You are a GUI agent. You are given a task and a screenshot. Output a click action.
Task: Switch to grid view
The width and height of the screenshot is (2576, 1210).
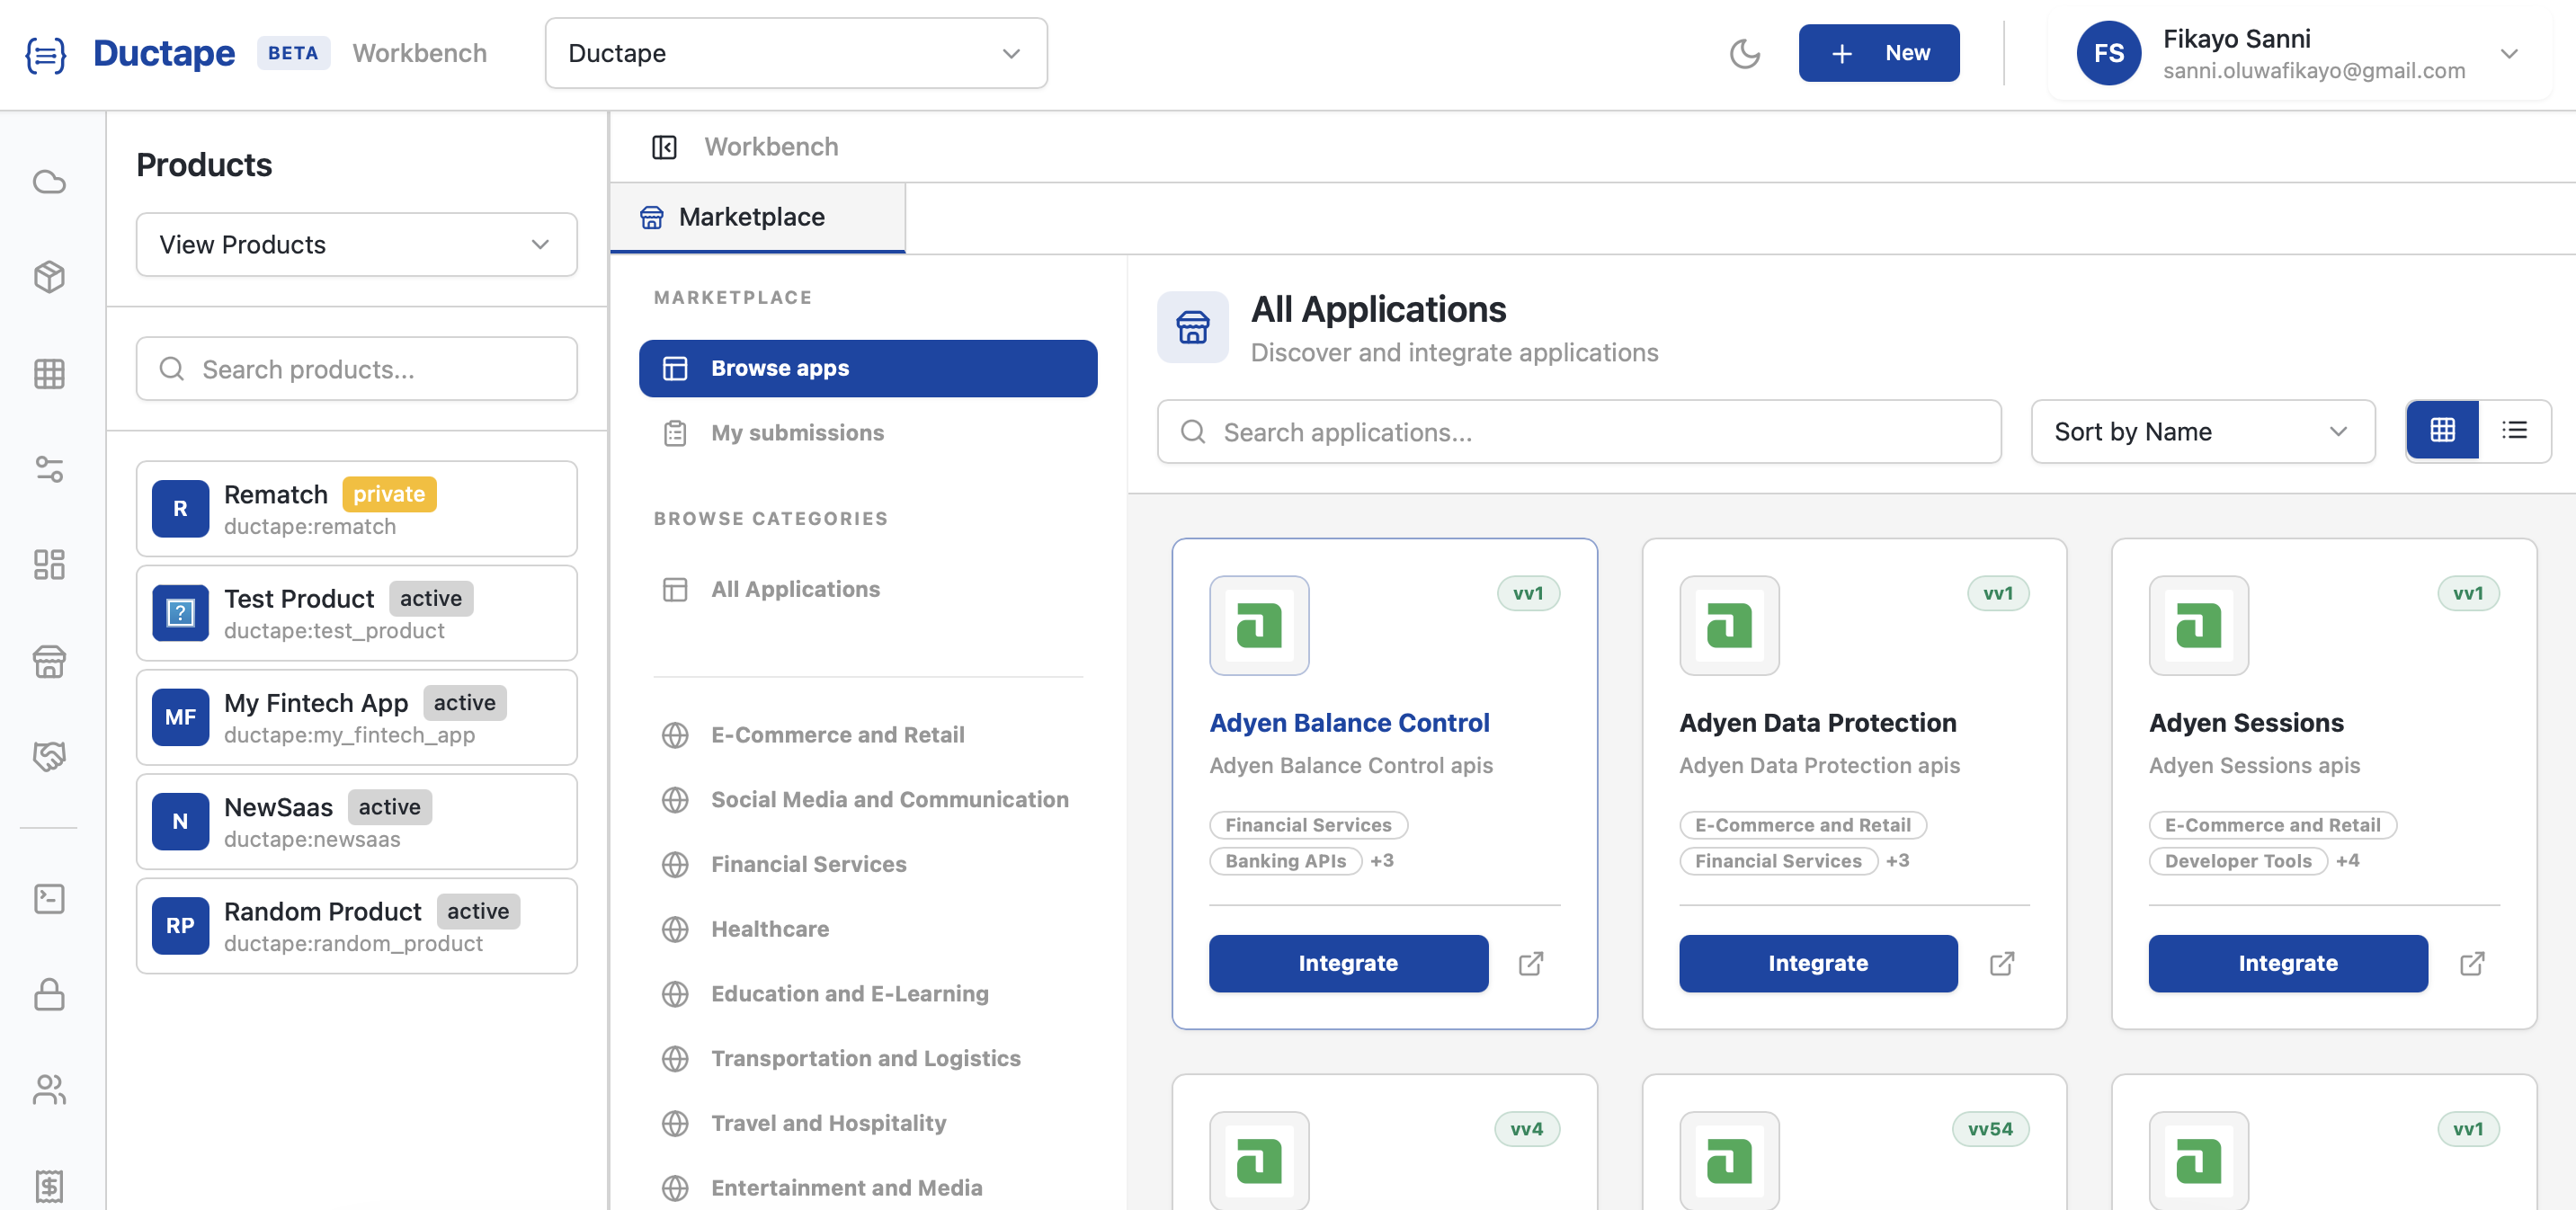point(2442,431)
